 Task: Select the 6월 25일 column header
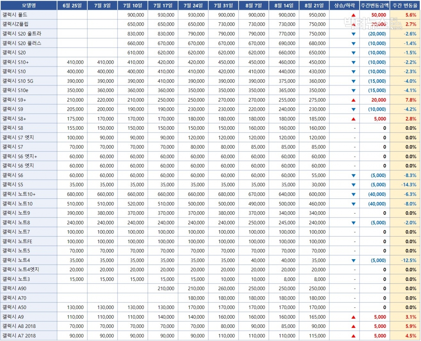72,6
